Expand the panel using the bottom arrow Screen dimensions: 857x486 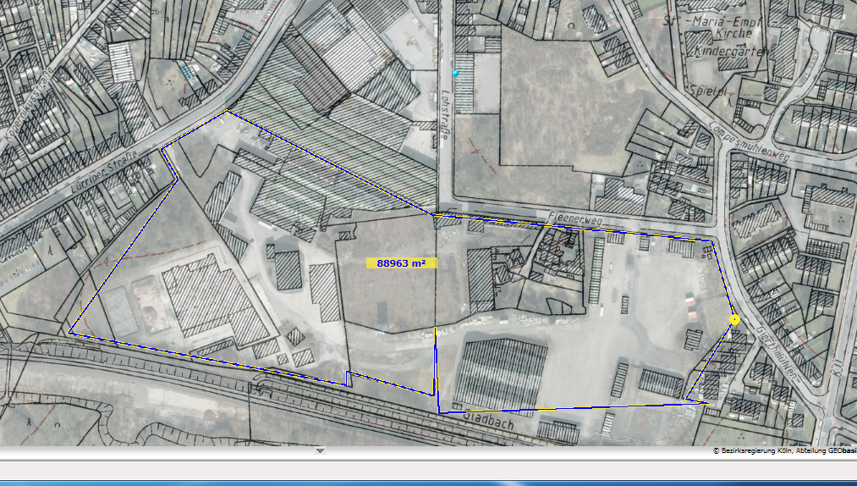320,451
